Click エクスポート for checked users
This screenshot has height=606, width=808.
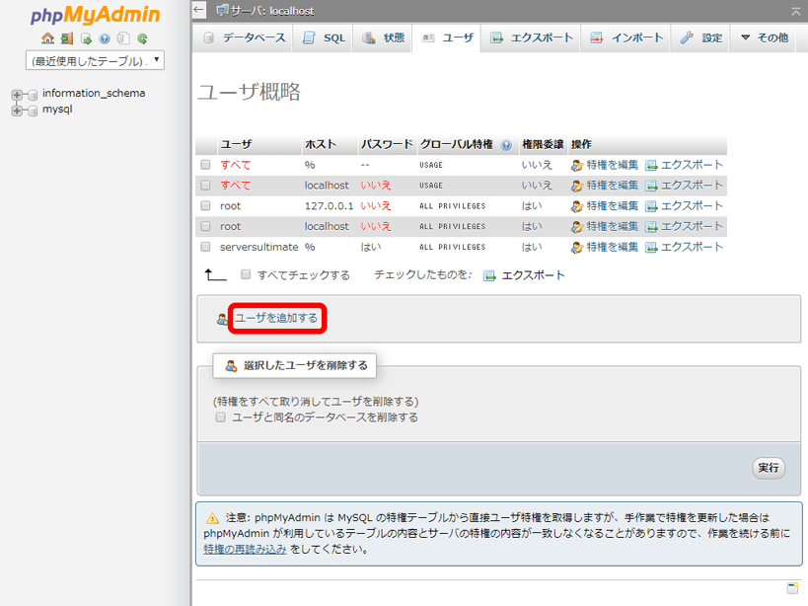pos(524,275)
